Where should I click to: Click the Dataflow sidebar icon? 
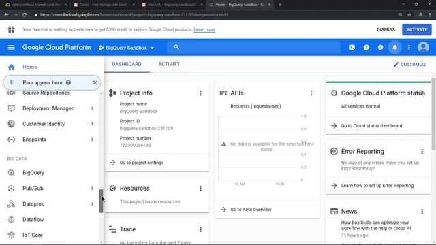(11, 219)
